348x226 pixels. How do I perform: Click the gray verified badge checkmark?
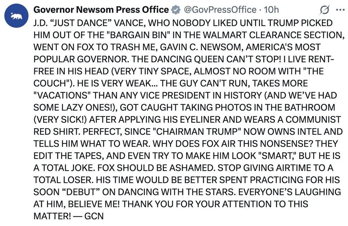[176, 10]
